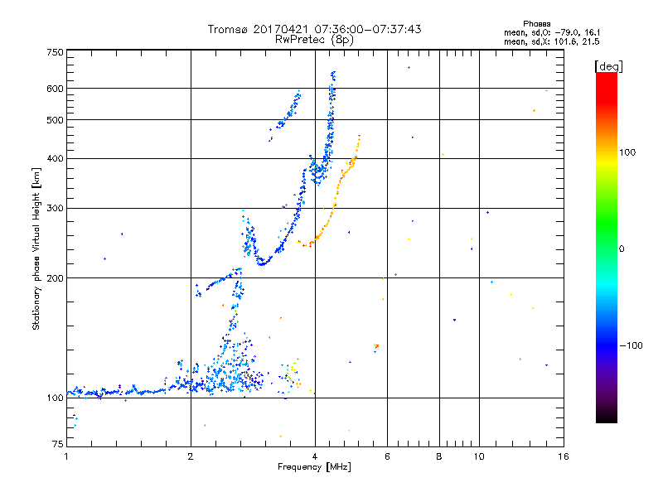663x497 pixels.
Task: Click the 'Frequency [MHz]' axis label
Action: [x=314, y=467]
